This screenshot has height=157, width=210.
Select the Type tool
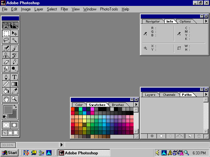click(x=14, y=77)
